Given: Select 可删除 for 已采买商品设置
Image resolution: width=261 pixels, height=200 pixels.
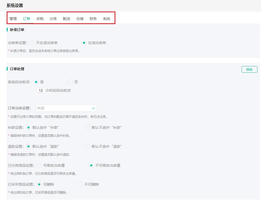Looking at the screenshot, I should [x=39, y=184].
